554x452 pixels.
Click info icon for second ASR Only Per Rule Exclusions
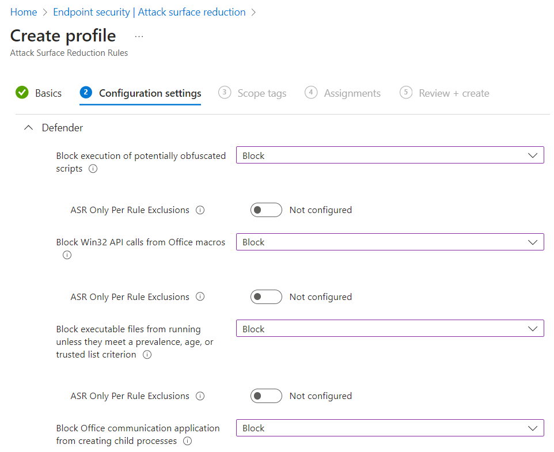(200, 297)
